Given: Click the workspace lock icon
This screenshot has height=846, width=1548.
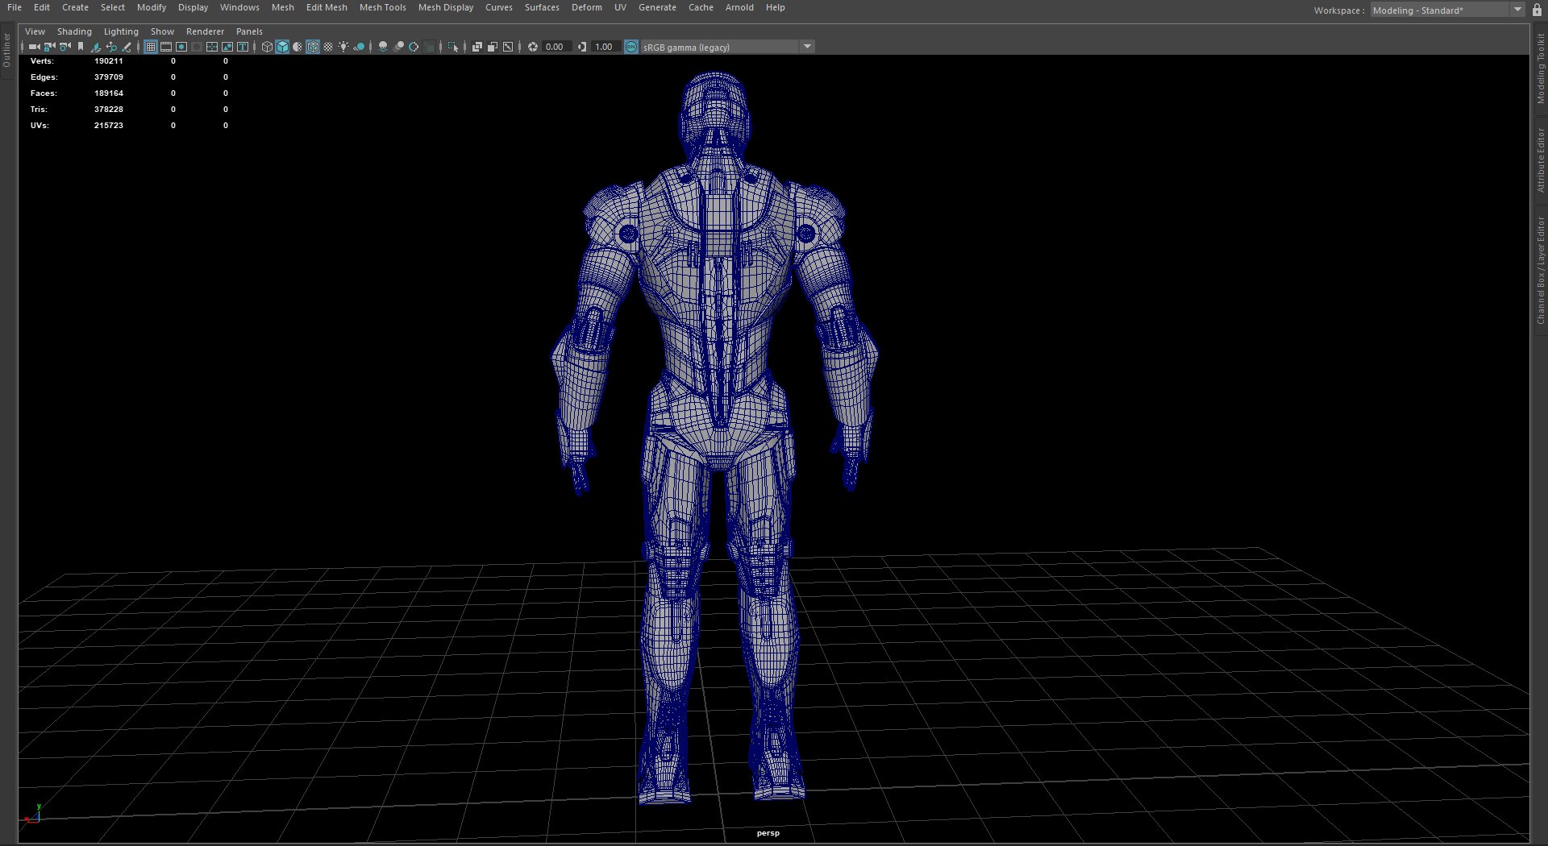Looking at the screenshot, I should point(1537,10).
